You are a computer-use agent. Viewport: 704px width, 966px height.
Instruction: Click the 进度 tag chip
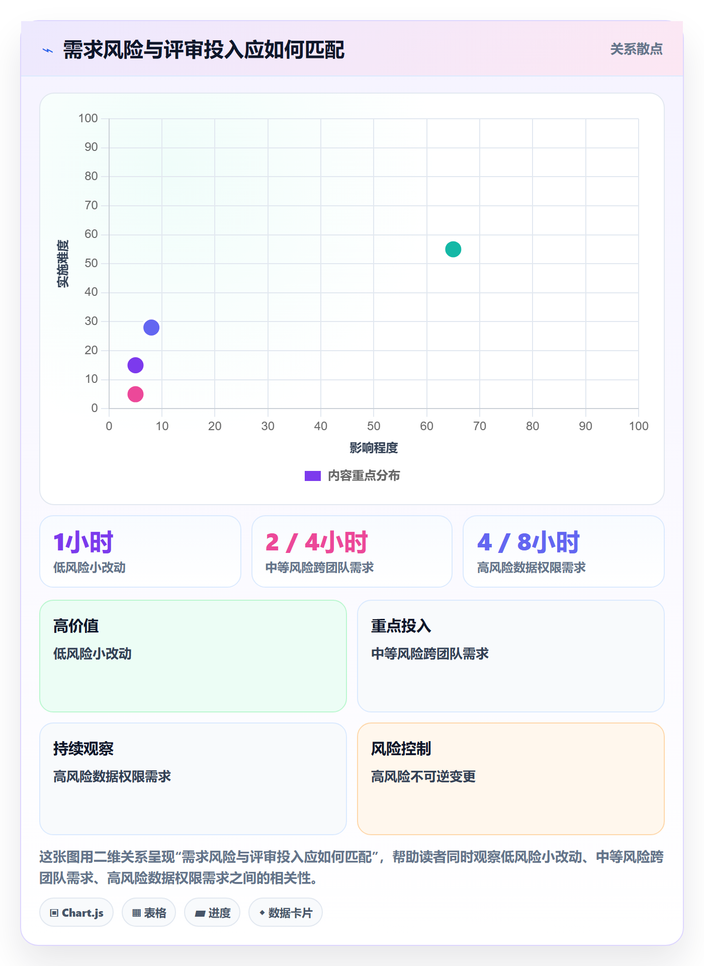coord(212,913)
